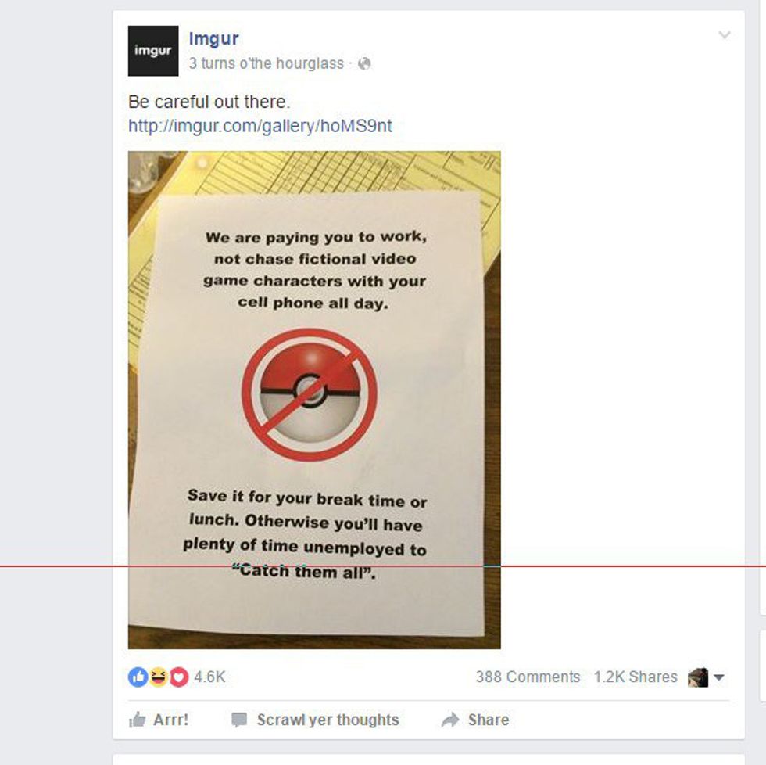This screenshot has height=765, width=766.
Task: Click the thumbs-up icon beside Arrr!
Action: point(138,720)
